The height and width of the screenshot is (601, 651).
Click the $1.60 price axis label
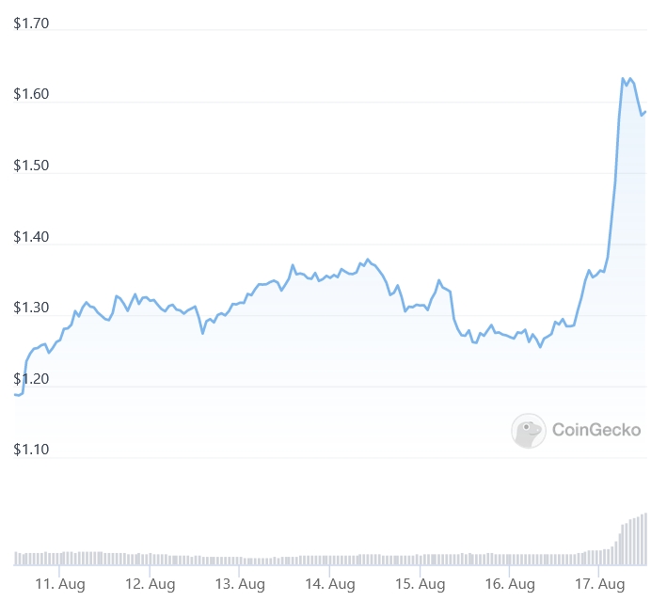31,94
